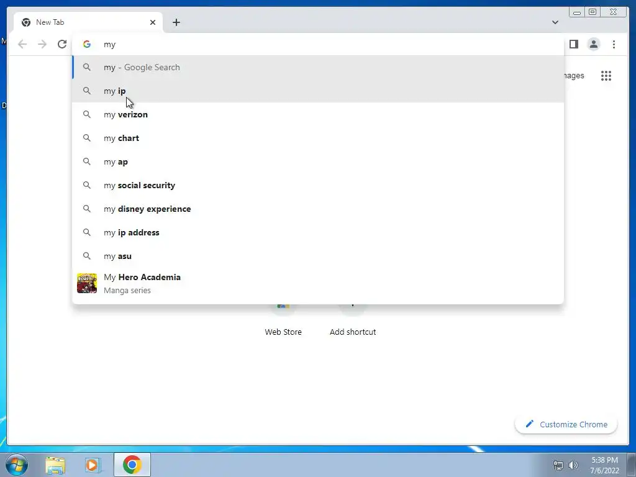Viewport: 636px width, 477px height.
Task: Open the network tray icon
Action: [558, 465]
